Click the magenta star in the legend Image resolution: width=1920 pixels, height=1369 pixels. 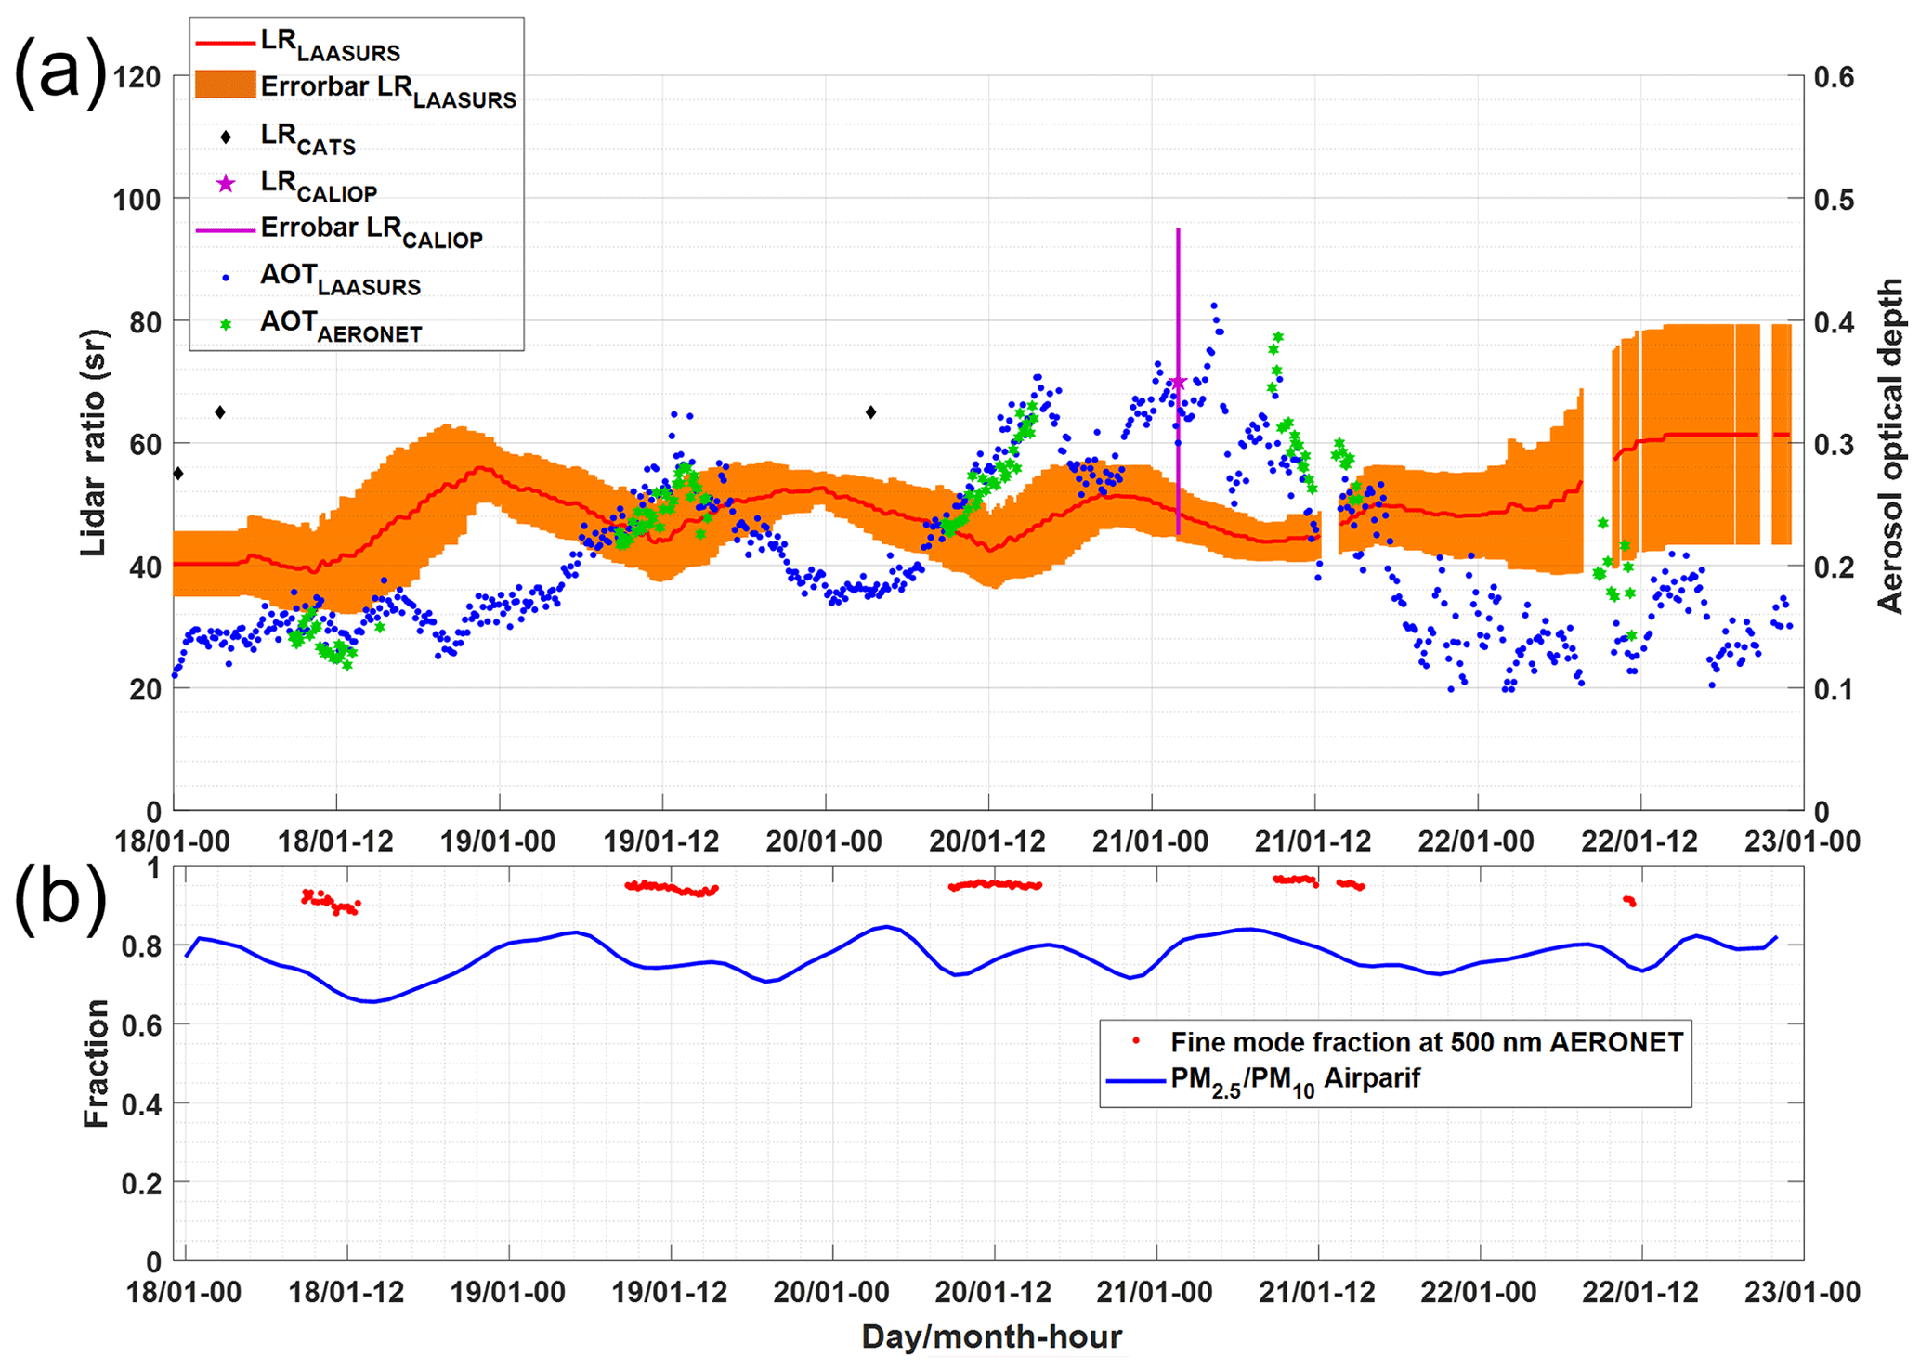point(226,184)
